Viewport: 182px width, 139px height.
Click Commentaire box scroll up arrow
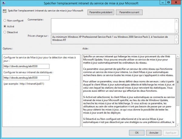tap(177, 21)
